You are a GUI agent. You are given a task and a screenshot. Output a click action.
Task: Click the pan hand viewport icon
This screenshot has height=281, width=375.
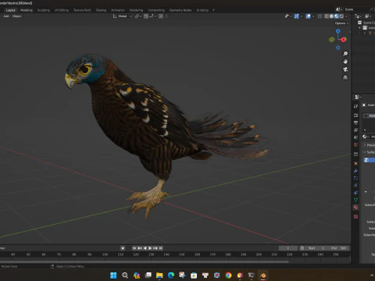345,62
